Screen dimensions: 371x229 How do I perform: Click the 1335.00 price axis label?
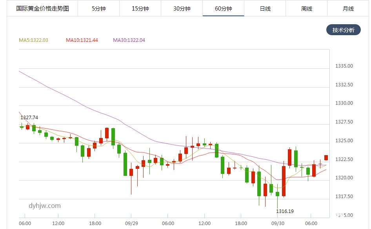tap(344, 66)
